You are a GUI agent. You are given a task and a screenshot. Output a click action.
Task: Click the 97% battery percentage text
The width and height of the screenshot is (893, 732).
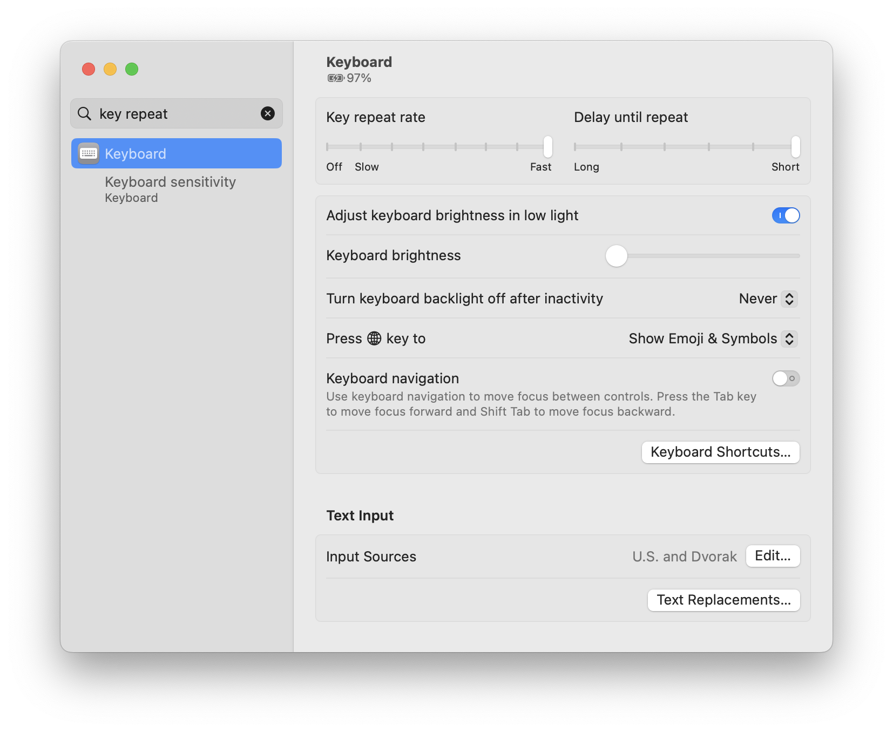point(359,78)
